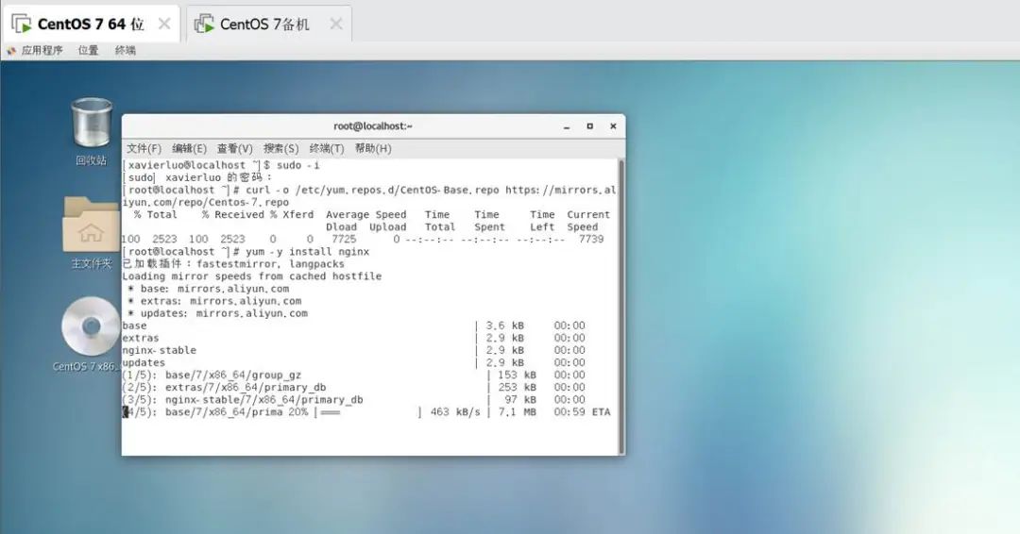1020x534 pixels.
Task: Switch to the CentOS 7备机 VM tab
Action: pyautogui.click(x=268, y=24)
